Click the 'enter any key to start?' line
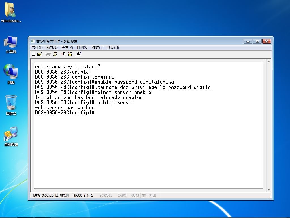The image size is (290, 218). [68, 66]
